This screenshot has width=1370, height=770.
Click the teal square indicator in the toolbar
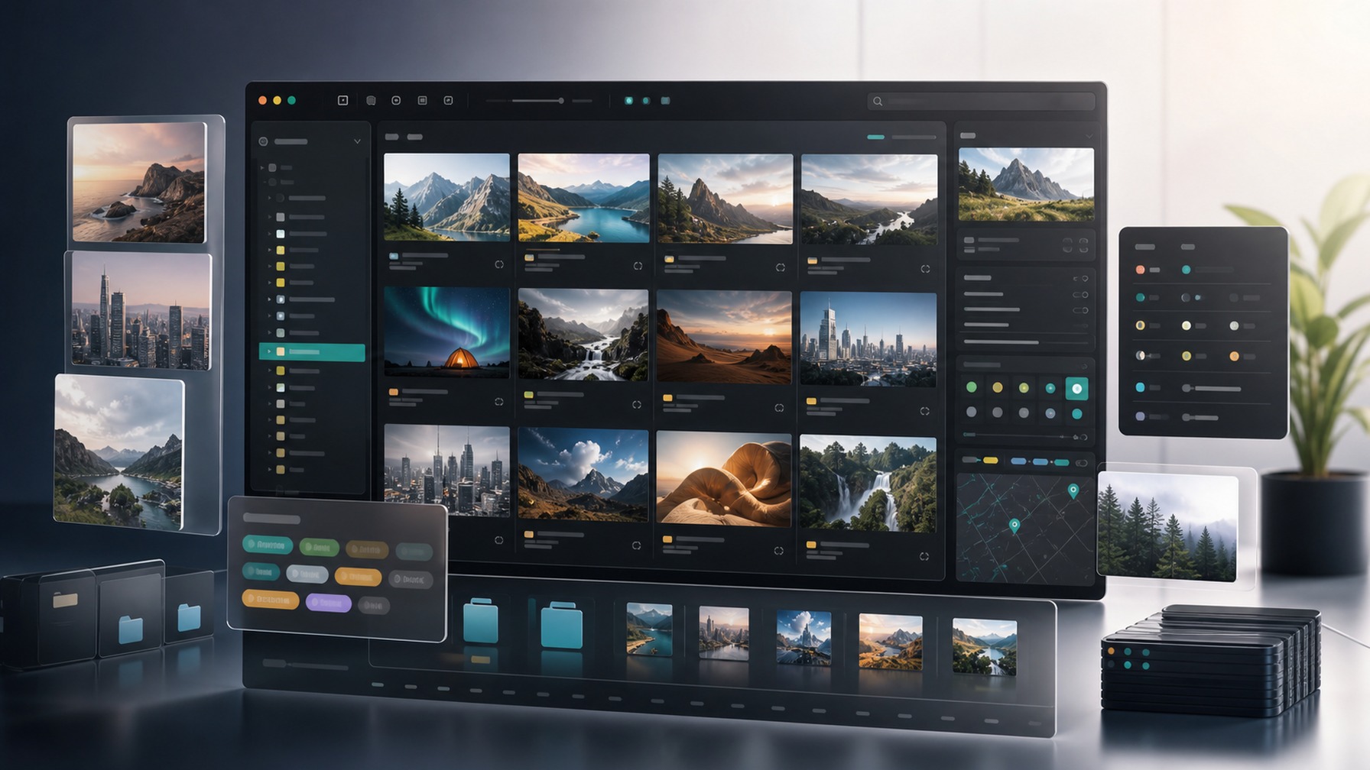tap(665, 100)
